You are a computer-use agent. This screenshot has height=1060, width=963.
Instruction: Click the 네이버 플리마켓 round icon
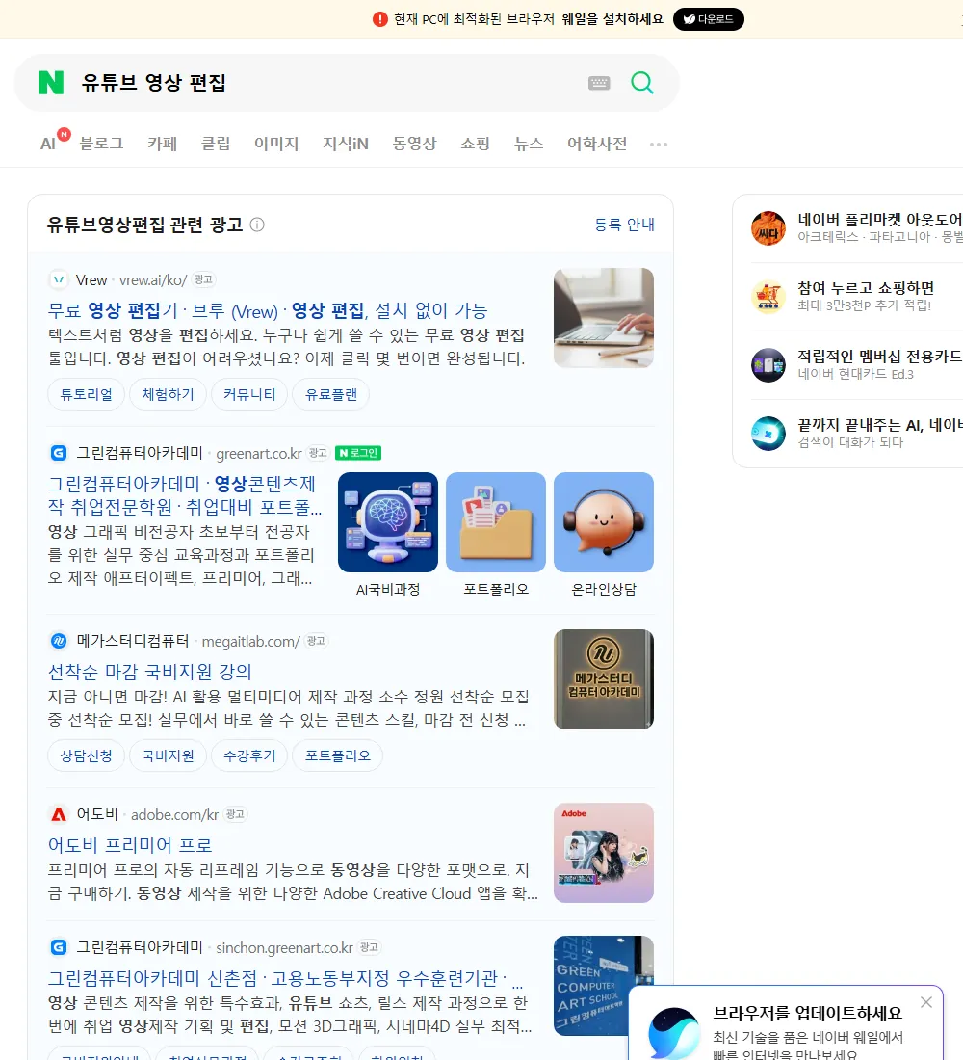coord(768,227)
